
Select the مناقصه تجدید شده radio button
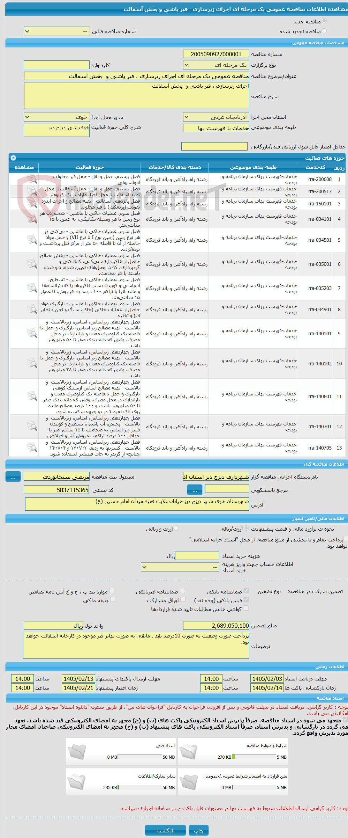tap(324, 31)
